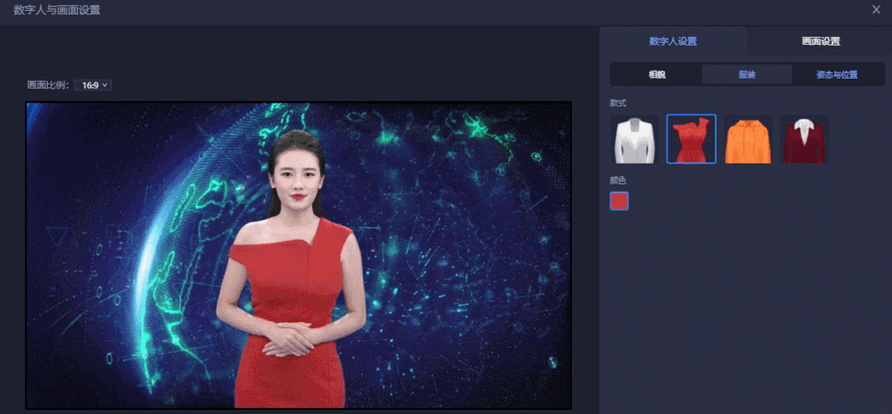Go to the 相貌 sub-tab
Viewport: 892px width, 414px height.
(x=657, y=75)
